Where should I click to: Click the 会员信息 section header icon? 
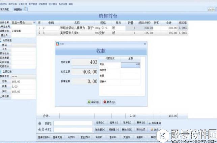1,40
